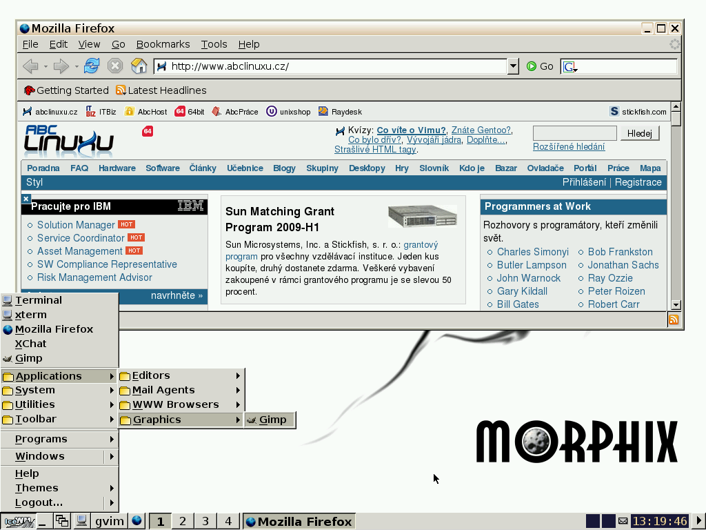The width and height of the screenshot is (706, 530).
Task: Switch to workspace 4 in taskbar
Action: [x=228, y=522]
